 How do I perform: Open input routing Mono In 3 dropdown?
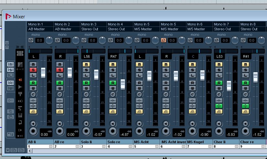pyautogui.click(x=93, y=24)
